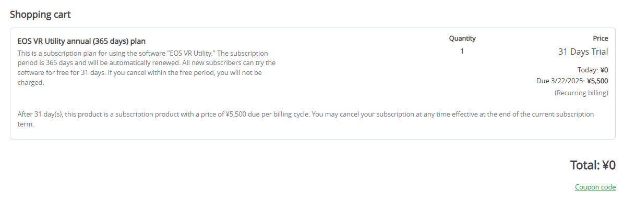This screenshot has height=203, width=623.
Task: Click the subscription plan description paragraph
Action: point(147,68)
